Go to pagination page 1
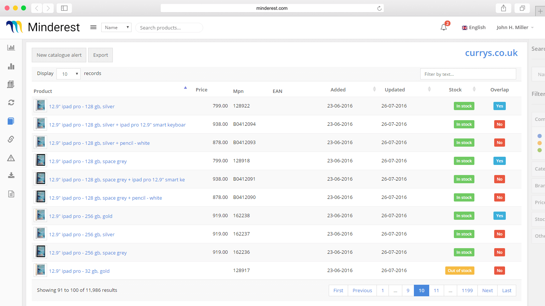 click(x=383, y=290)
